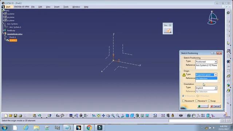233x131 pixels.
Task: Open the Insert menu
Action: tap(57, 7)
